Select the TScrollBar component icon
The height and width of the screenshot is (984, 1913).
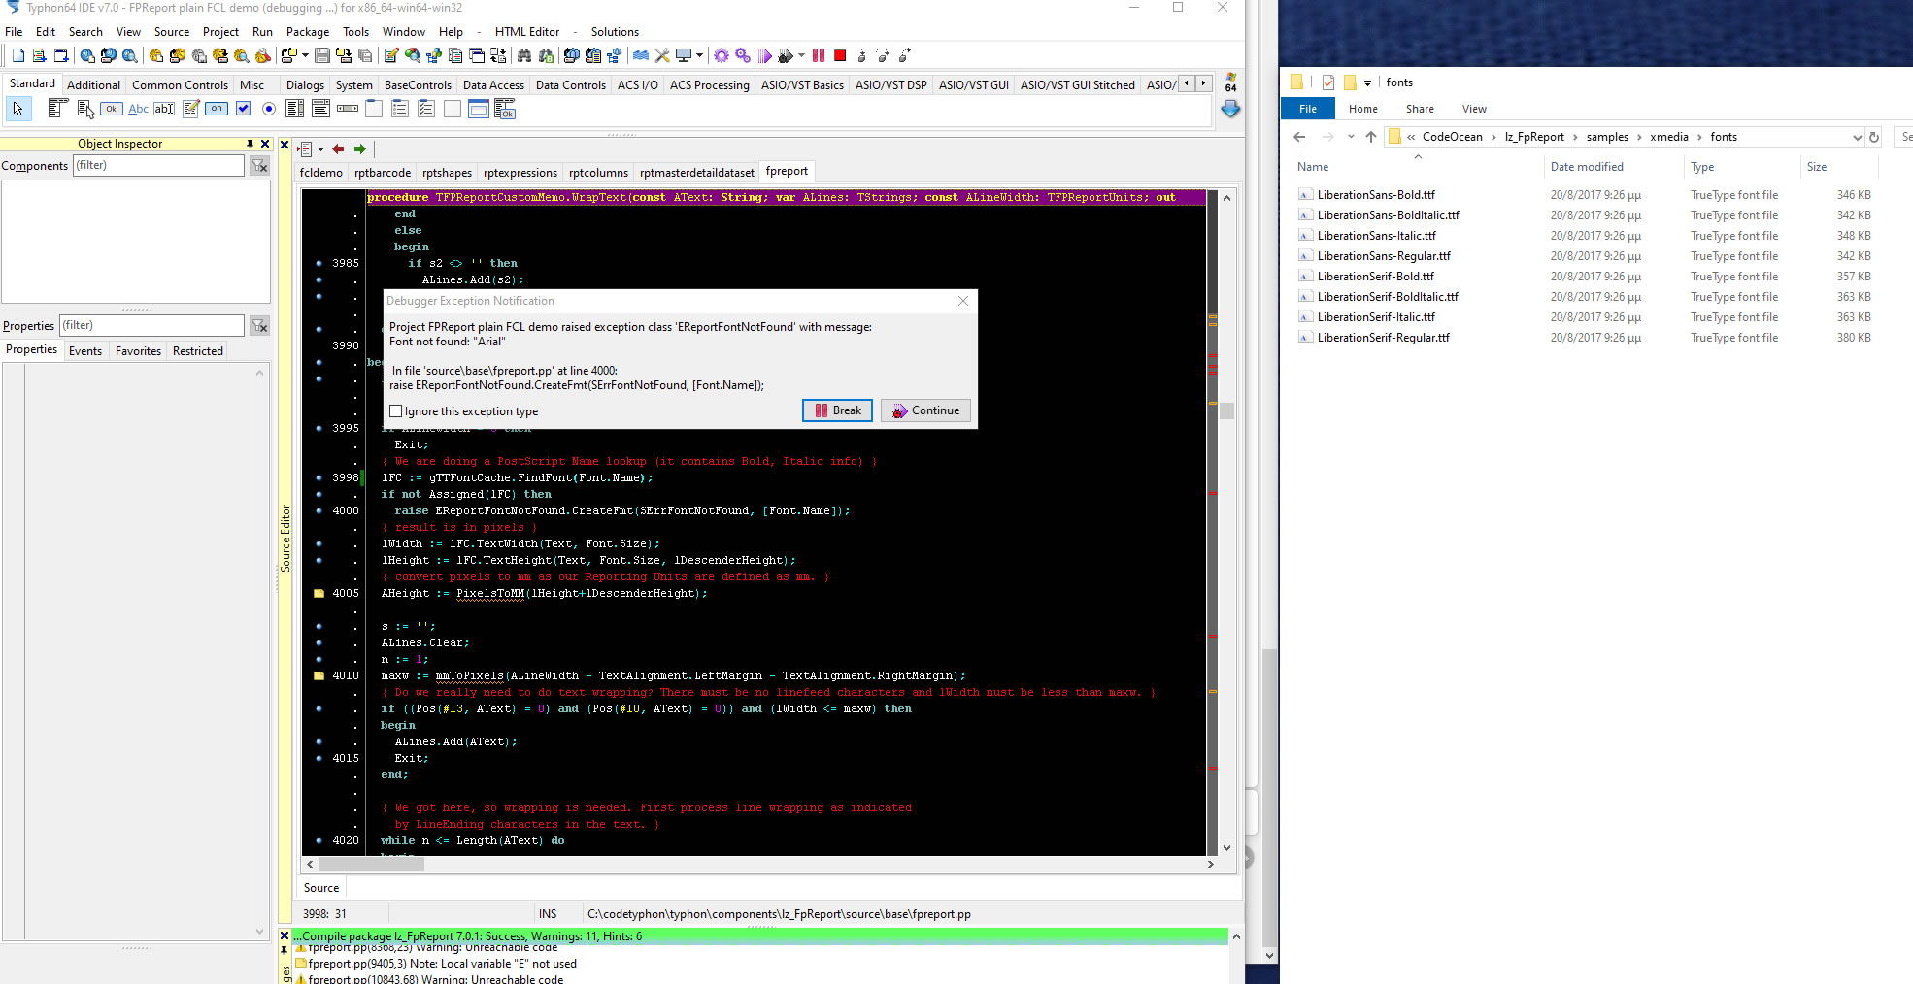click(348, 109)
